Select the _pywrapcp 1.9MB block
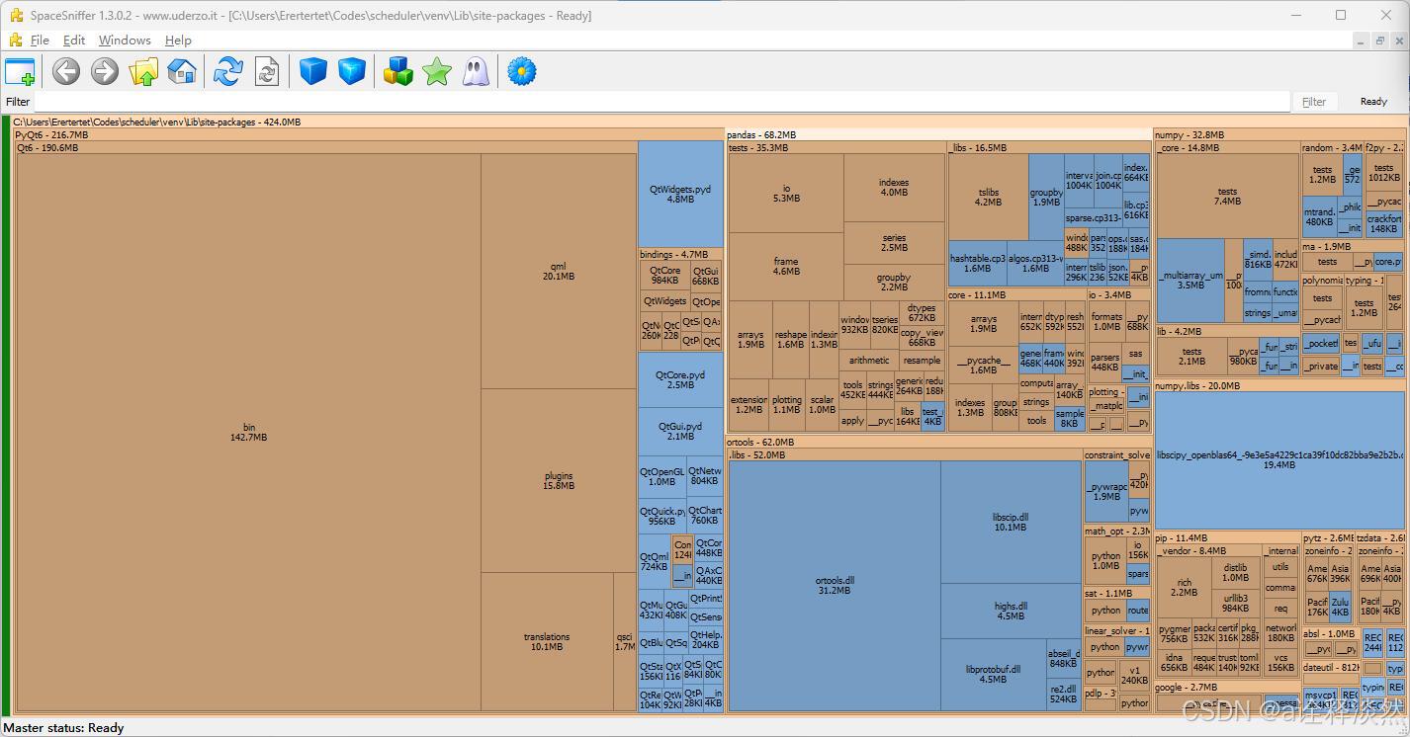 (x=1106, y=493)
